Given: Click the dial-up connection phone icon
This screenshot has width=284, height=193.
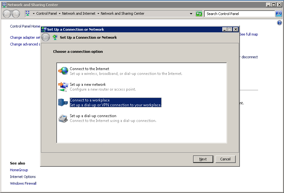Looking at the screenshot, I should coord(63,118).
